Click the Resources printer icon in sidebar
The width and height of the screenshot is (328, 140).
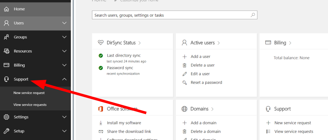click(x=6, y=51)
